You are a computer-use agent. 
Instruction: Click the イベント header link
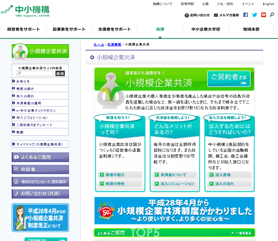248,4
